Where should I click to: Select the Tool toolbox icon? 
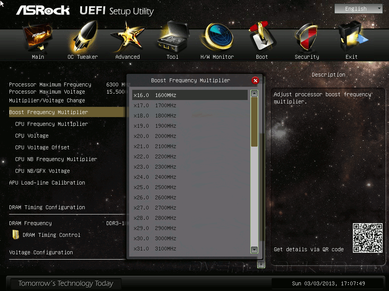[173, 37]
